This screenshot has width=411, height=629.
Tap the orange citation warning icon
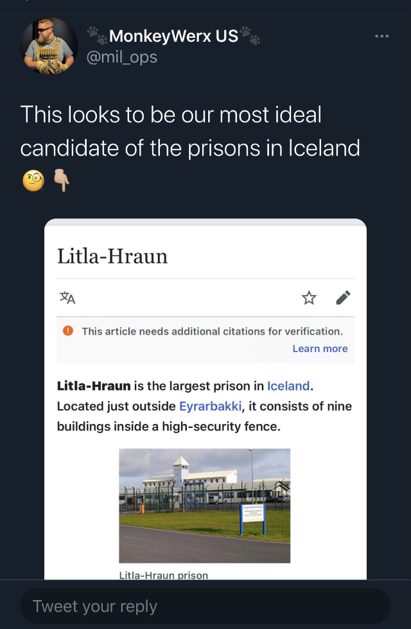[68, 331]
